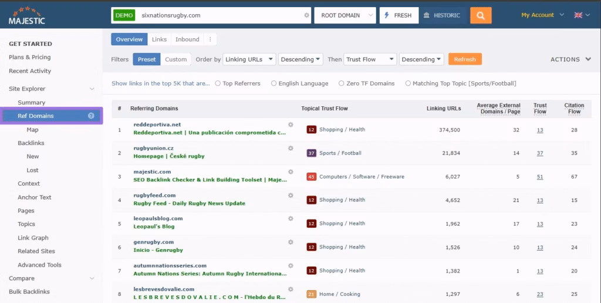This screenshot has width=601, height=303.
Task: Click the red 45 Topical Trust Flow badge
Action: pyautogui.click(x=311, y=177)
